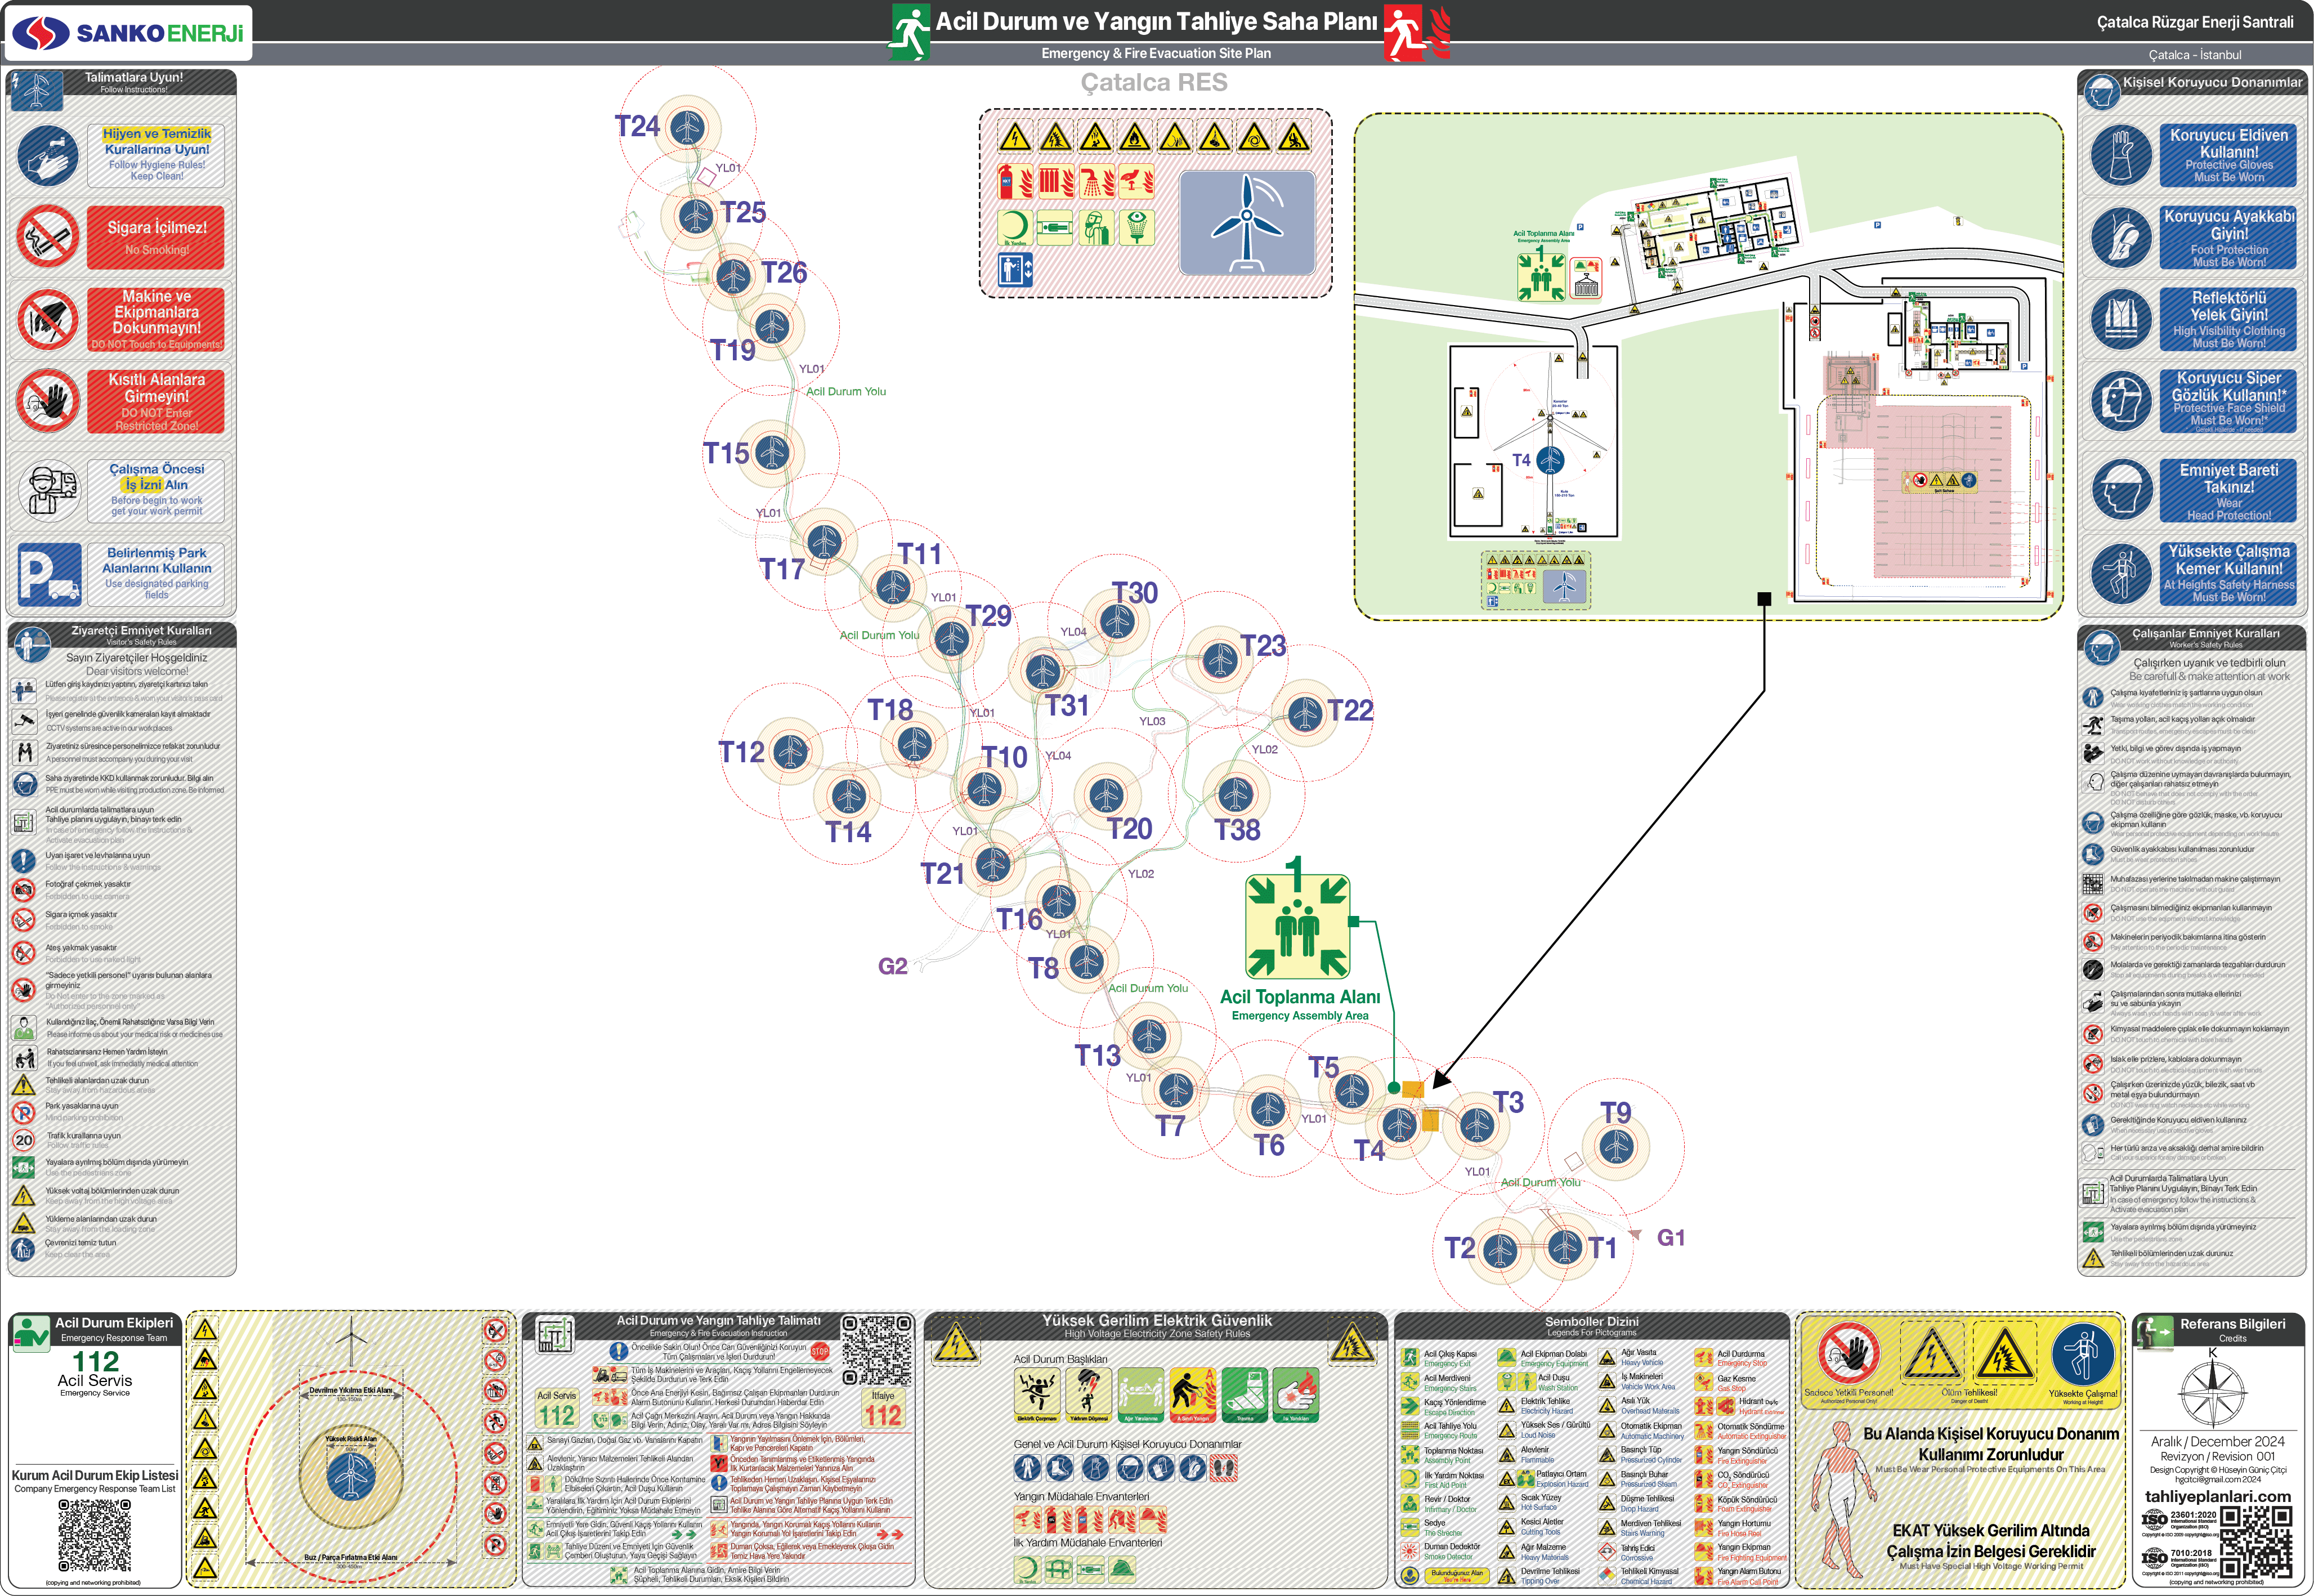2314x1596 pixels.
Task: Click the blue parking P sign
Action: pos(49,574)
